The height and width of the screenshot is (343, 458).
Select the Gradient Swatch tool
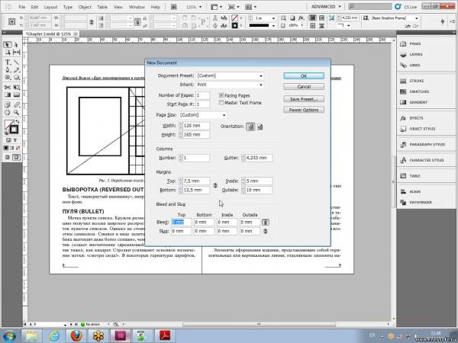coord(8,95)
